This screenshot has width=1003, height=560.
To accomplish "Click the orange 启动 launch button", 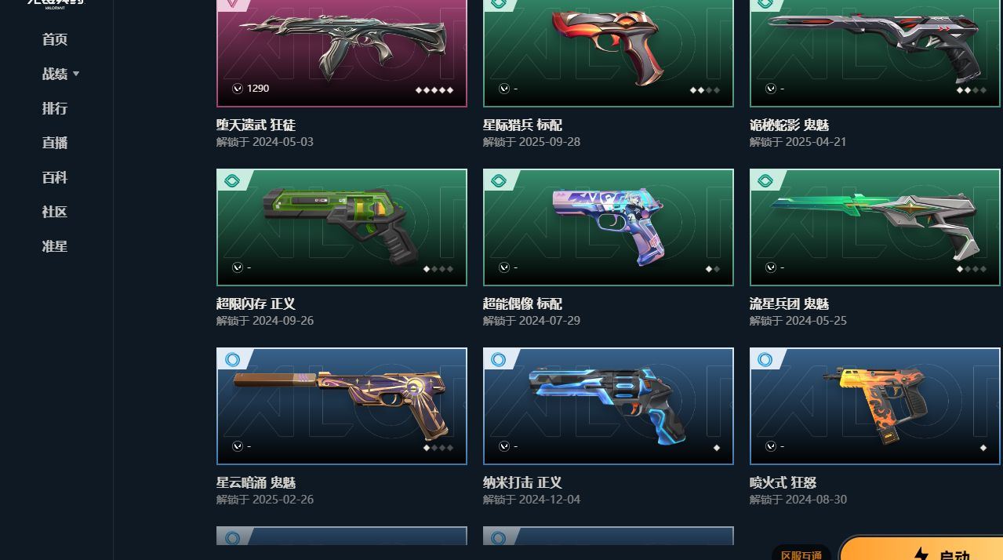I will (x=922, y=549).
